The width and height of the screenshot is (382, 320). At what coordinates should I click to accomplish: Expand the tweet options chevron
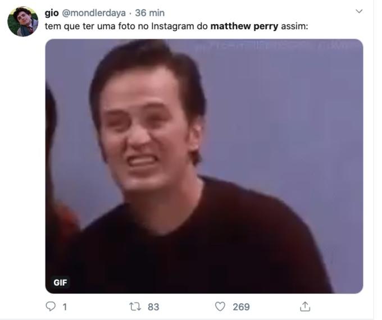(359, 11)
